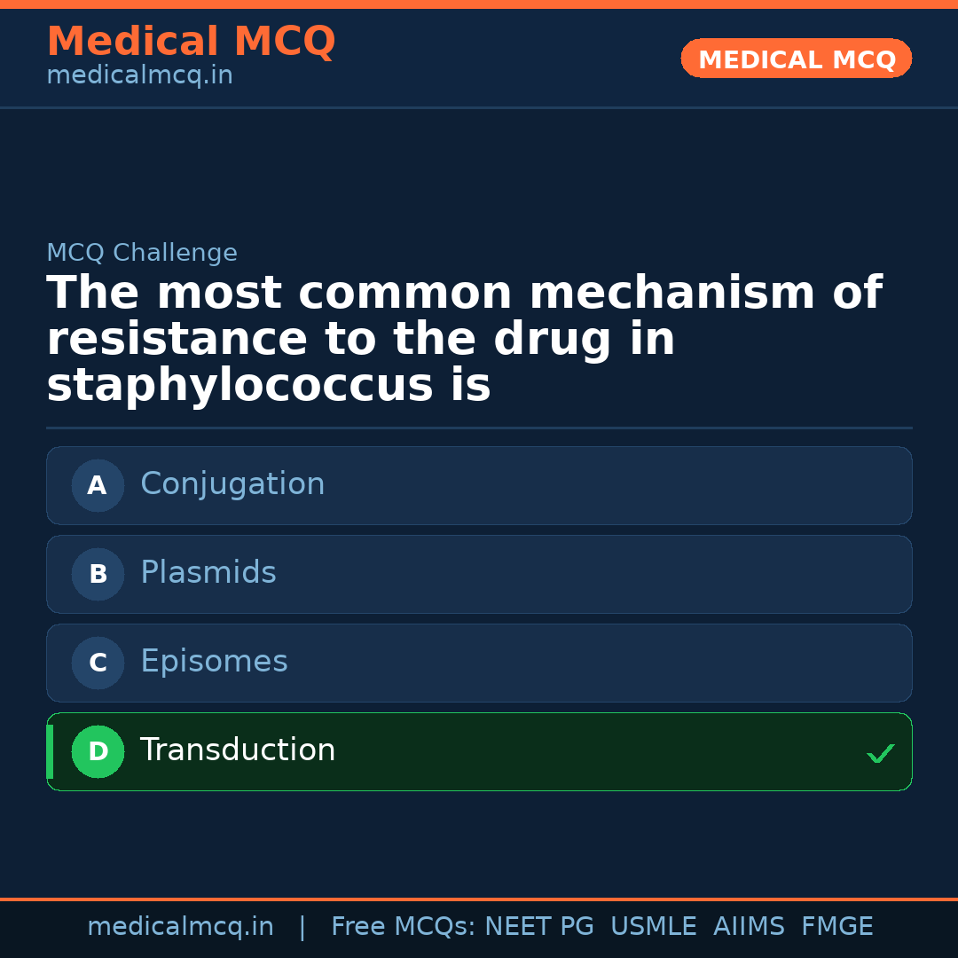The width and height of the screenshot is (958, 958).
Task: Click the staphylococcus resistance question text
Action: (464, 340)
